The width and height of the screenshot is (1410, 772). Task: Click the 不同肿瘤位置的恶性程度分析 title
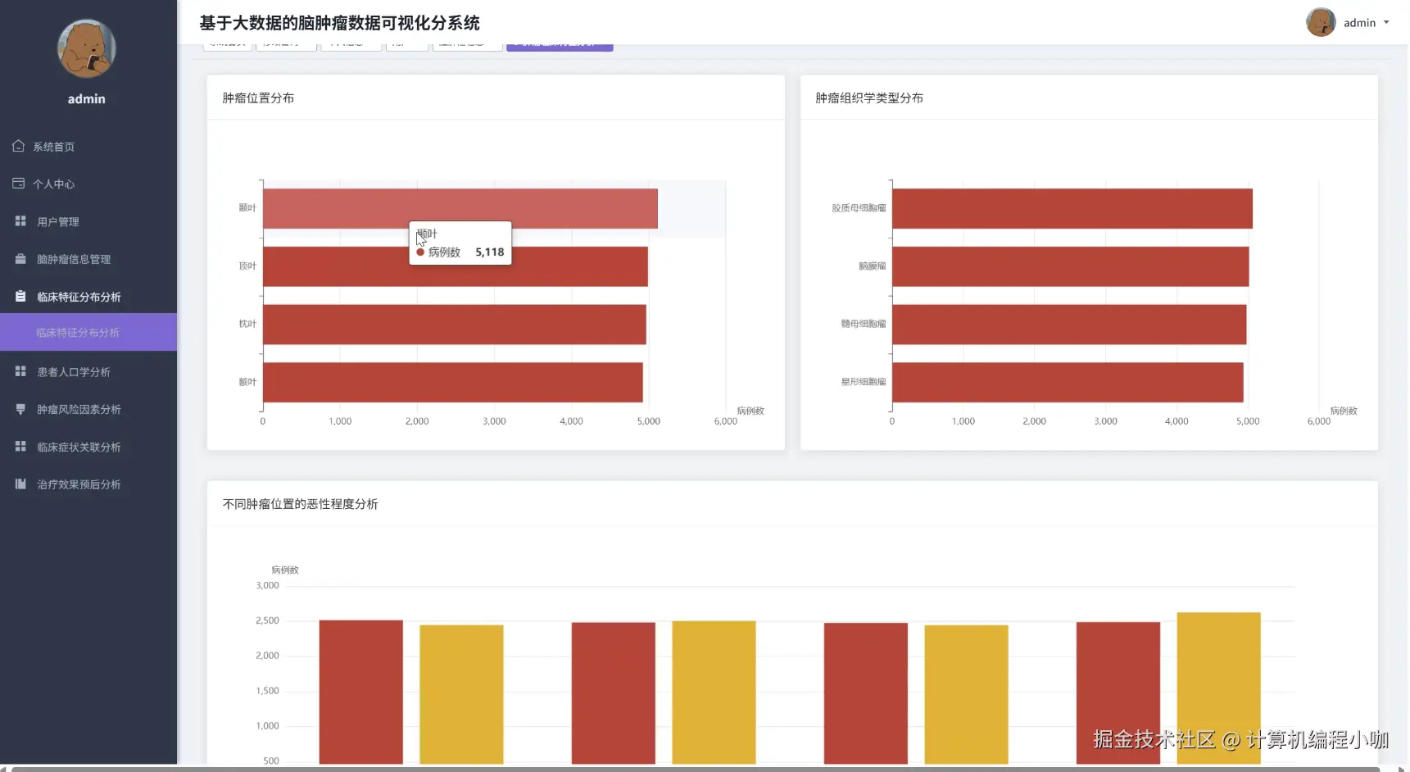[x=300, y=504]
